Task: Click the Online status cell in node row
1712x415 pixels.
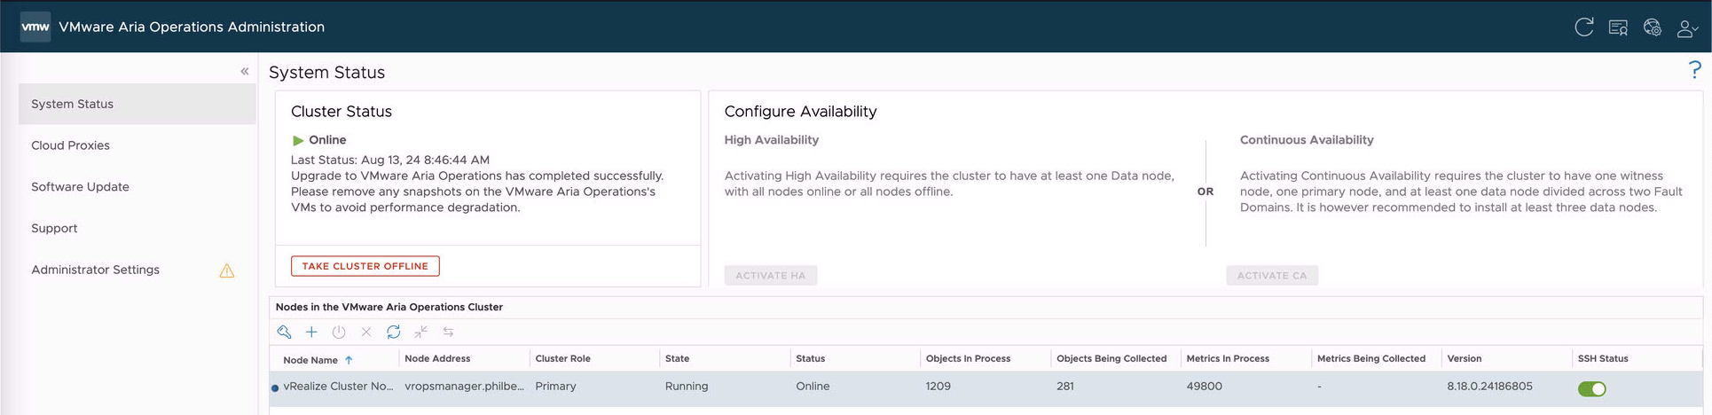Action: coord(813,387)
